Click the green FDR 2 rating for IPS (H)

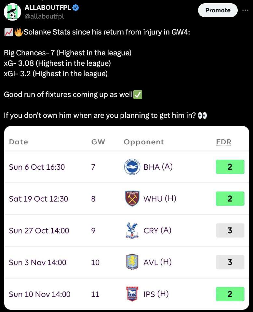coord(230,294)
